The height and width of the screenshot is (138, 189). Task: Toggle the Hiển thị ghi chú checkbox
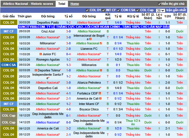click(159, 4)
